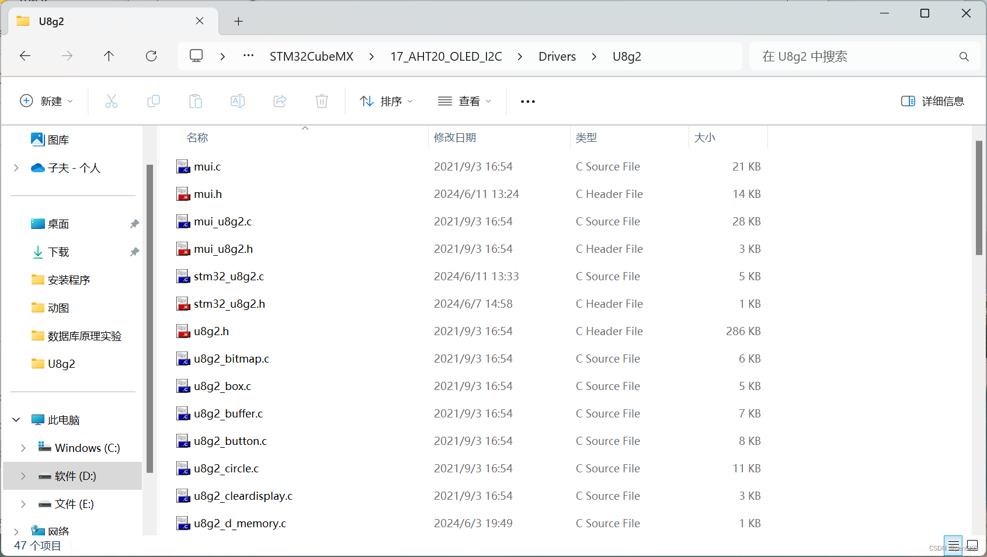
Task: Add a new tab with plus button
Action: (238, 22)
